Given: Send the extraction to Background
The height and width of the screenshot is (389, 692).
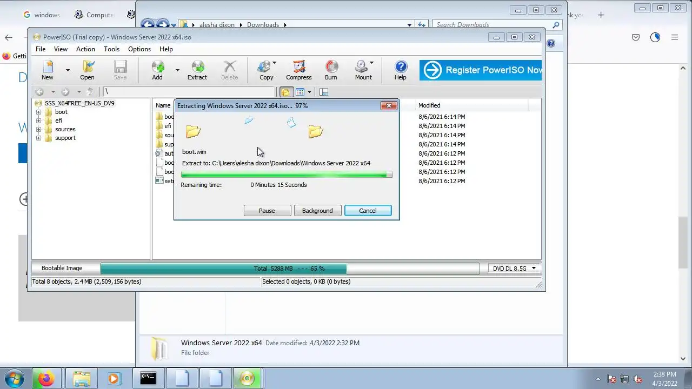Looking at the screenshot, I should (x=317, y=211).
